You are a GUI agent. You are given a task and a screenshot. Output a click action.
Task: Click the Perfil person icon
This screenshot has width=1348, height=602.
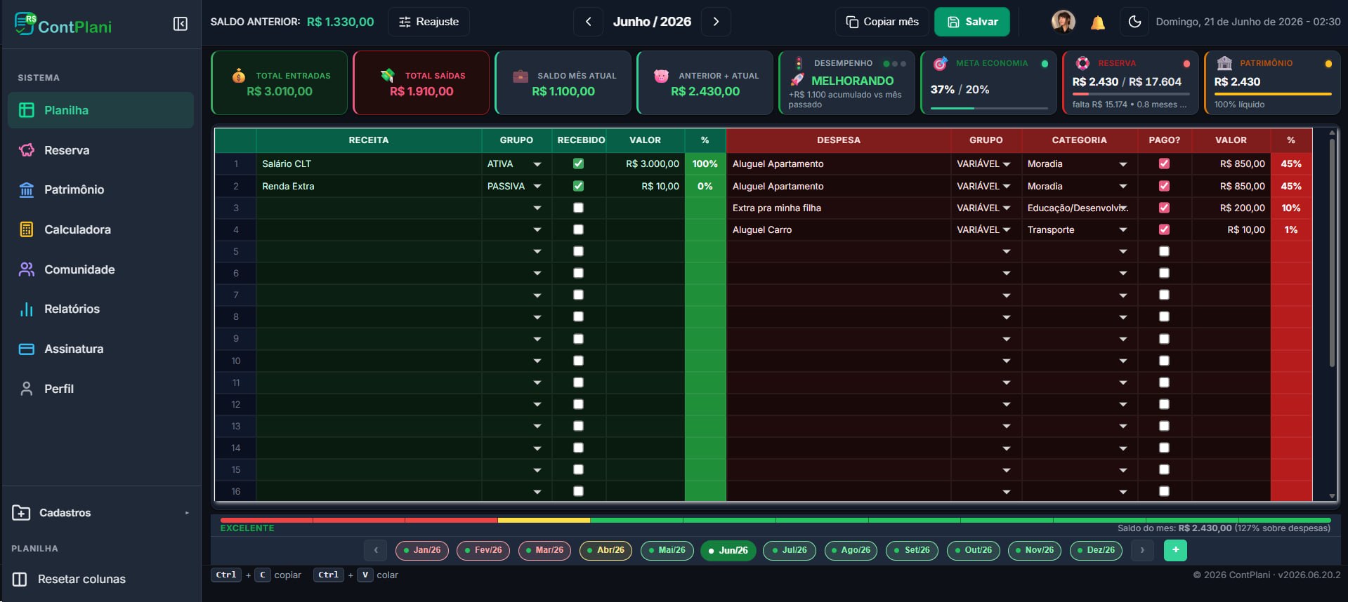[x=27, y=389]
